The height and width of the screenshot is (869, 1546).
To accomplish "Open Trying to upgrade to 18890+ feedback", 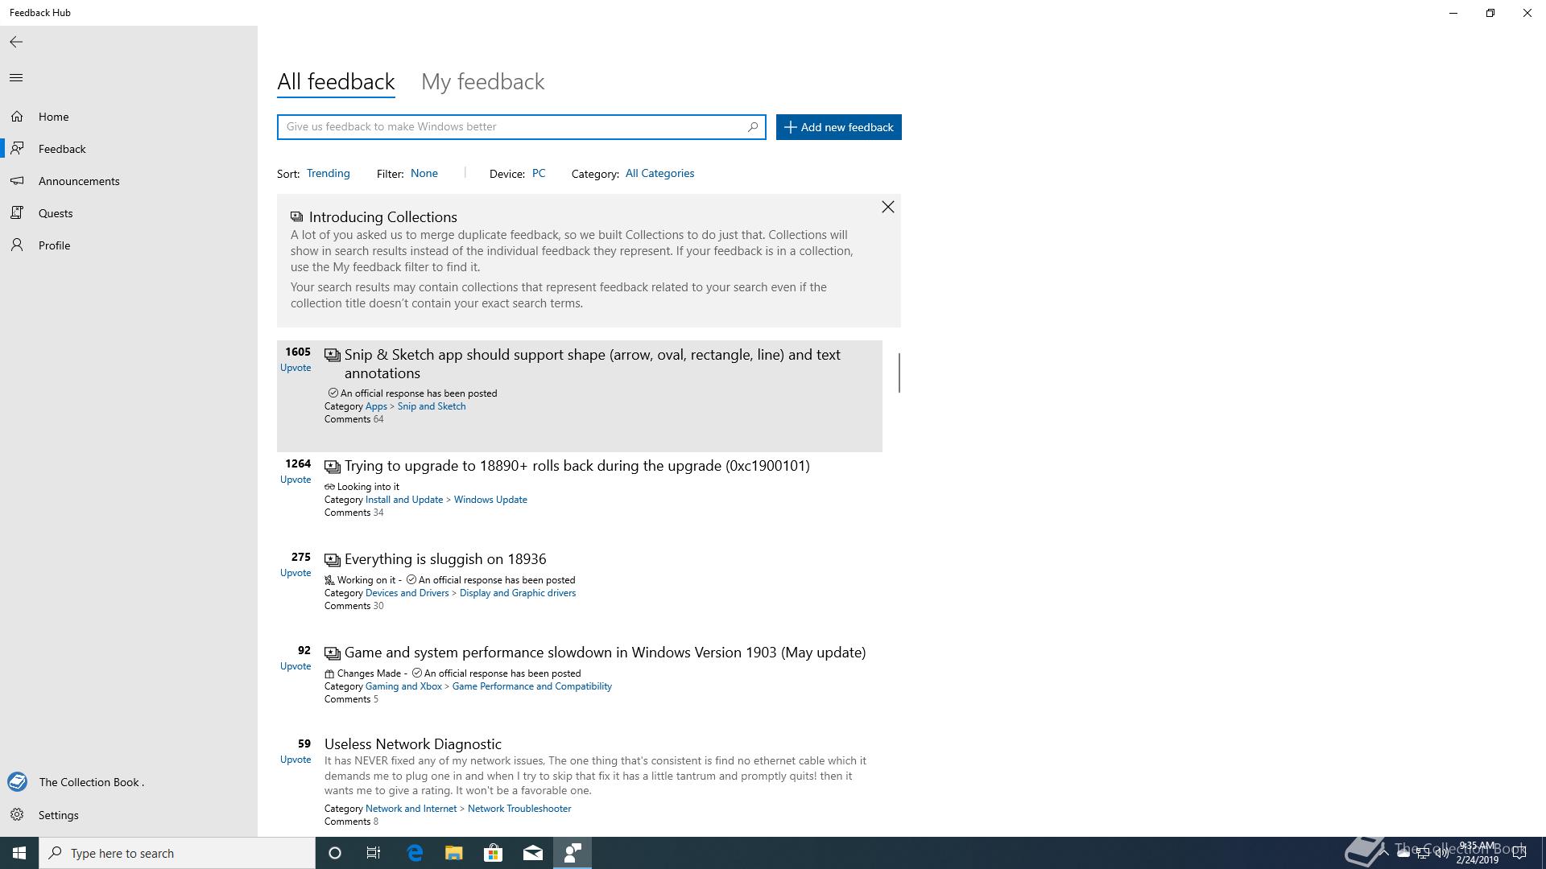I will coord(577,466).
